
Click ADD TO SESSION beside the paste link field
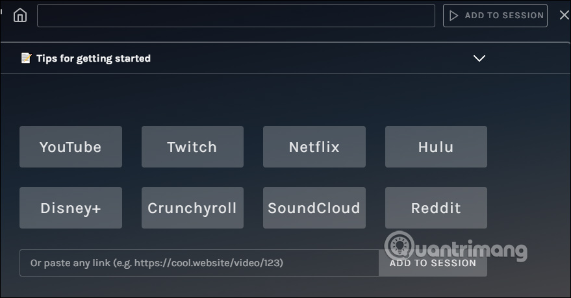click(433, 263)
